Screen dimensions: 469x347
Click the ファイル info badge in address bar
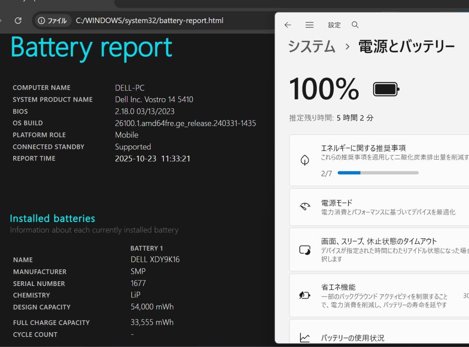point(52,21)
